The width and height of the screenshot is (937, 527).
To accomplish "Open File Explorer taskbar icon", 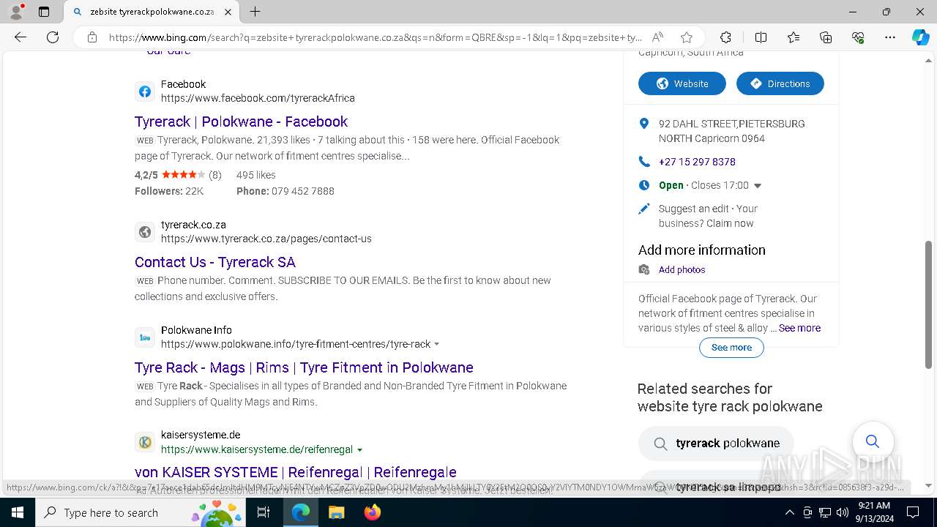I will (336, 512).
